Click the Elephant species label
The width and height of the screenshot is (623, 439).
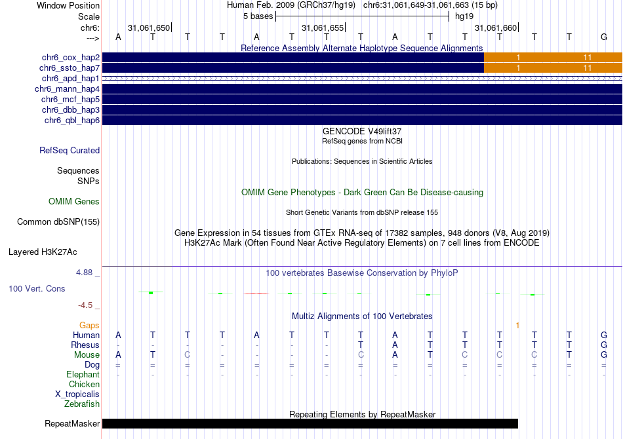[83, 375]
